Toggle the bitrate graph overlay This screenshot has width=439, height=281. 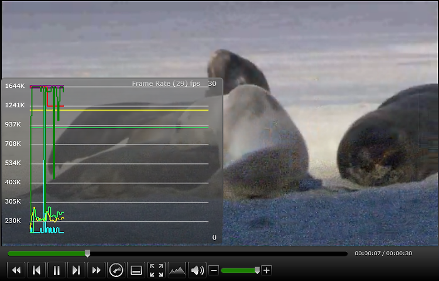pos(177,270)
